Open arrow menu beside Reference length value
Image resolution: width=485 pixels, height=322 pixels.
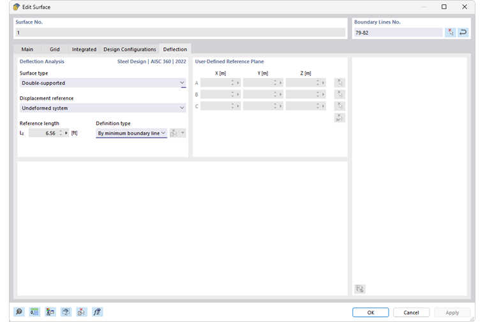[x=66, y=133]
